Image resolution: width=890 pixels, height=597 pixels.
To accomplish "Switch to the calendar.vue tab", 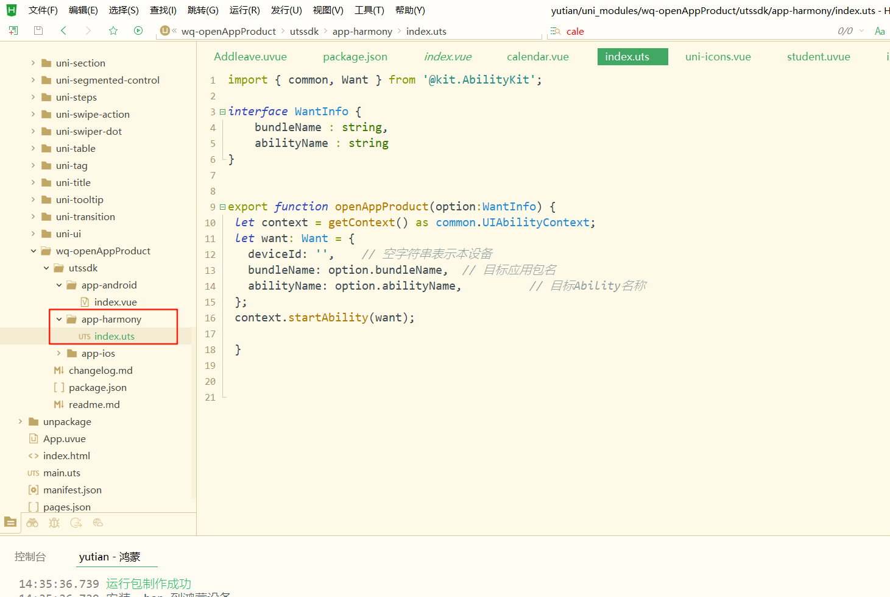I will pos(538,57).
